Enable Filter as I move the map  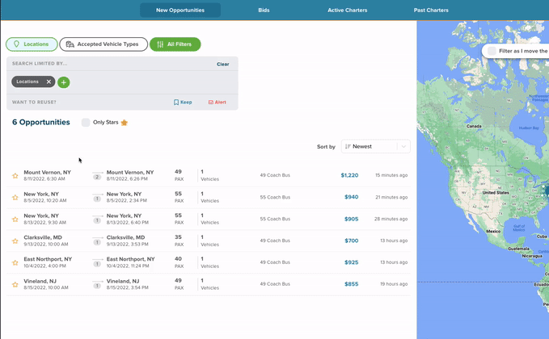coord(492,51)
